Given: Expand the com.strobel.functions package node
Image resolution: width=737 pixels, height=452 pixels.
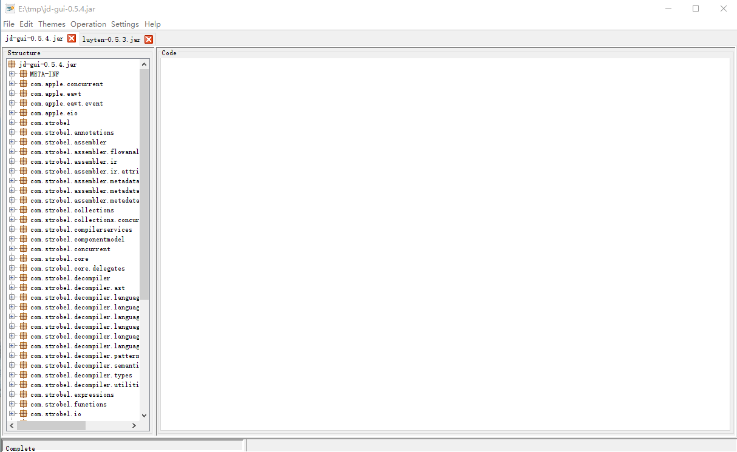Looking at the screenshot, I should pos(12,404).
